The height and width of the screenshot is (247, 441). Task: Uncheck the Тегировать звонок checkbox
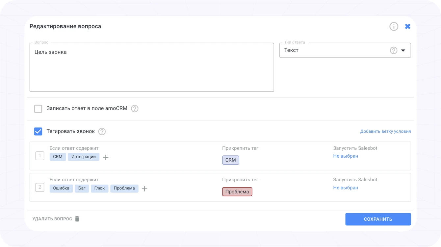coord(38,131)
